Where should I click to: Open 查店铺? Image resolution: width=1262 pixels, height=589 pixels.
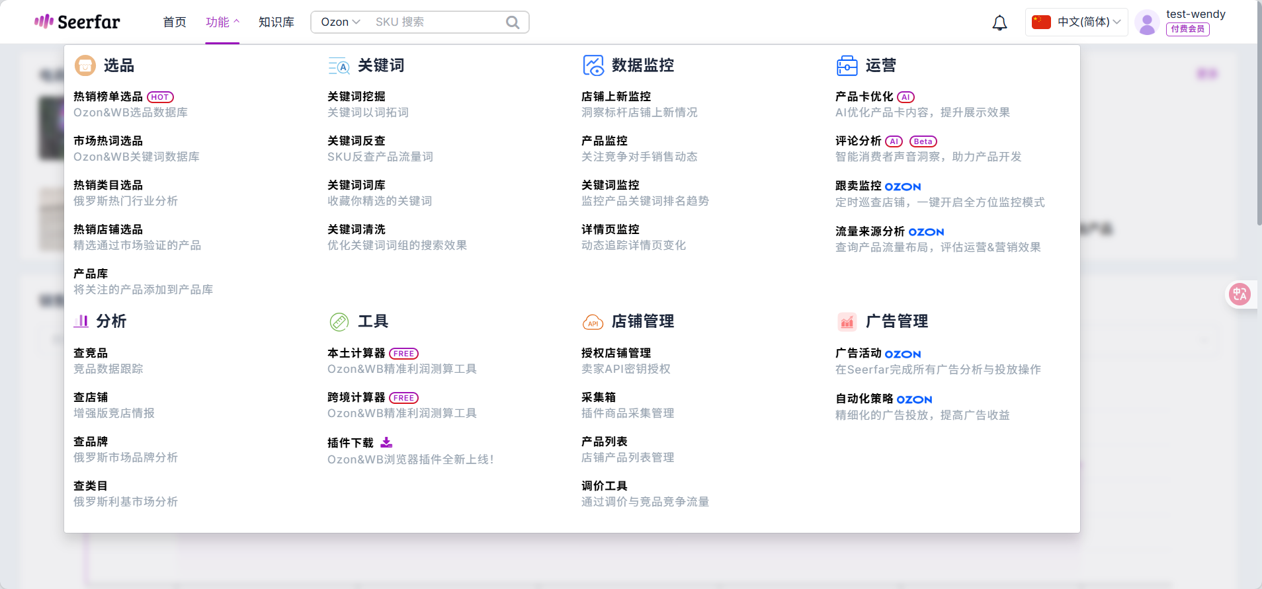[x=91, y=397]
